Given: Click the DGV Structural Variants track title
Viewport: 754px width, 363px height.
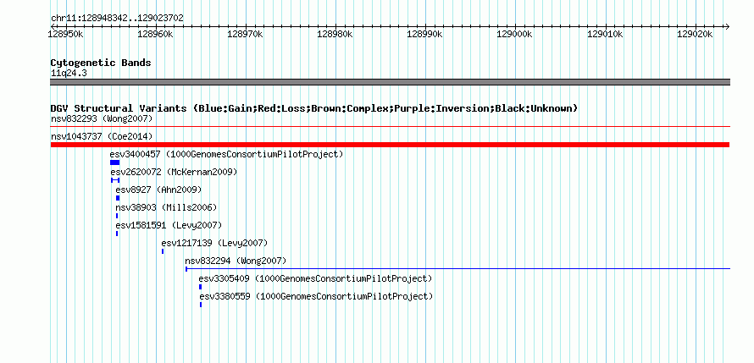Looking at the screenshot, I should pyautogui.click(x=314, y=108).
